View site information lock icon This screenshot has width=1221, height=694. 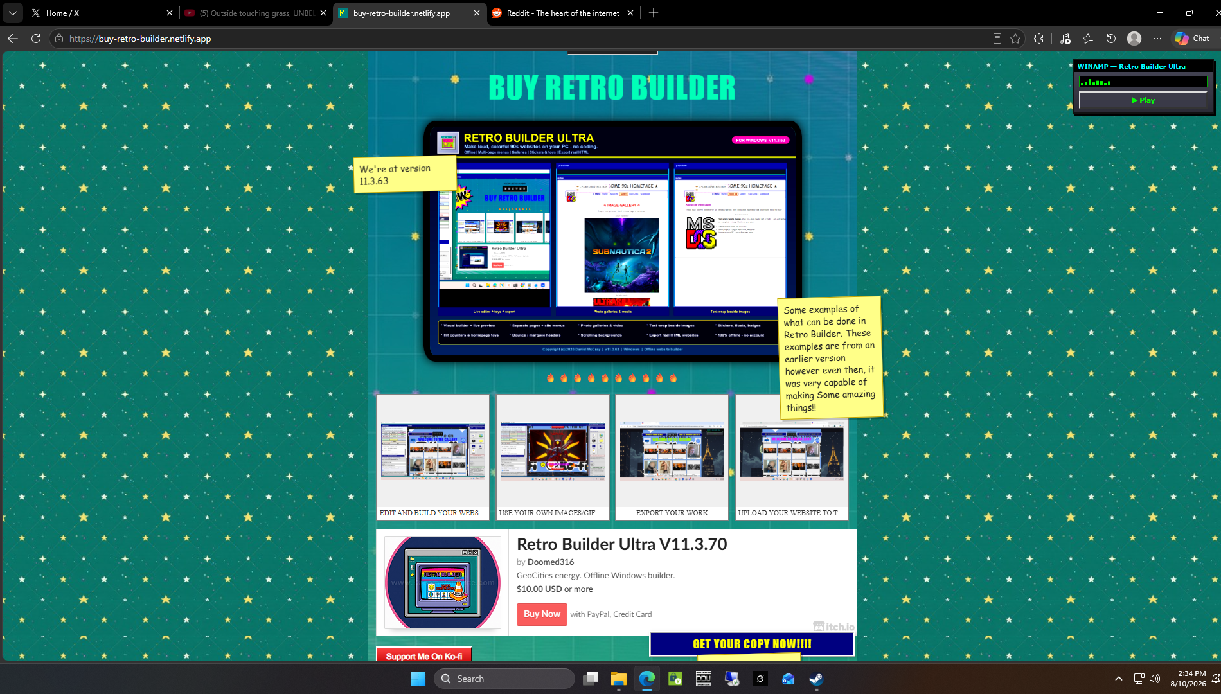pos(59,39)
